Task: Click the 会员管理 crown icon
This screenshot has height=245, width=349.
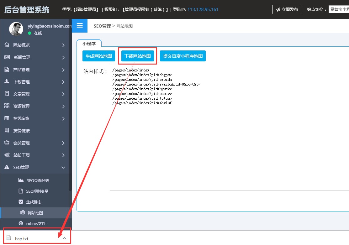Action: [7, 143]
